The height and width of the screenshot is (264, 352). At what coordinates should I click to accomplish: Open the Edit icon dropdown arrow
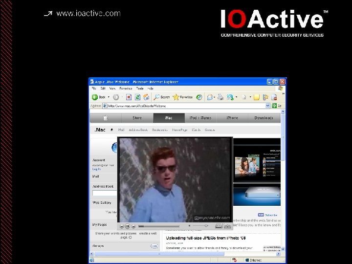click(237, 97)
